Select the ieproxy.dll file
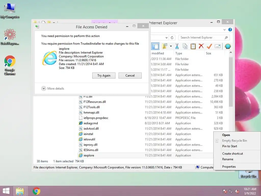The image size is (261, 196). click(x=90, y=145)
